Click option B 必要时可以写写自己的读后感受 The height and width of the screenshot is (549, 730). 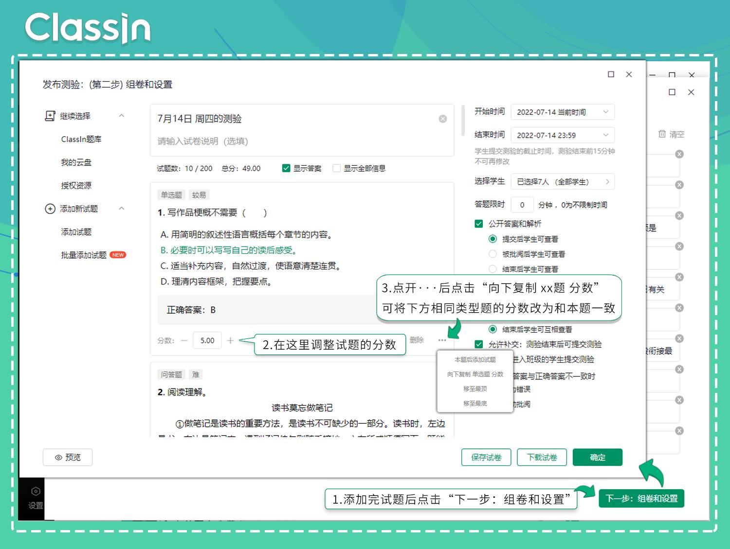click(229, 250)
